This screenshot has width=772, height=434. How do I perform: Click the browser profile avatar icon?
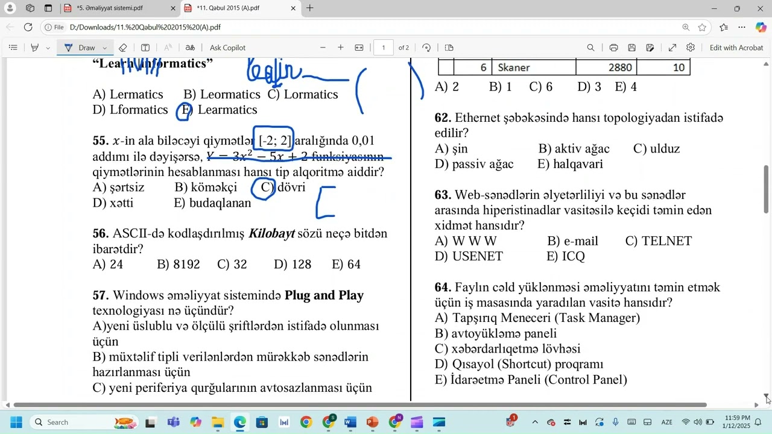10,8
